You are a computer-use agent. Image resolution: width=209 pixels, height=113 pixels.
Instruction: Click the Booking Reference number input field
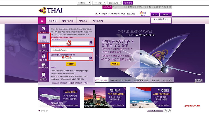[x=70, y=58]
